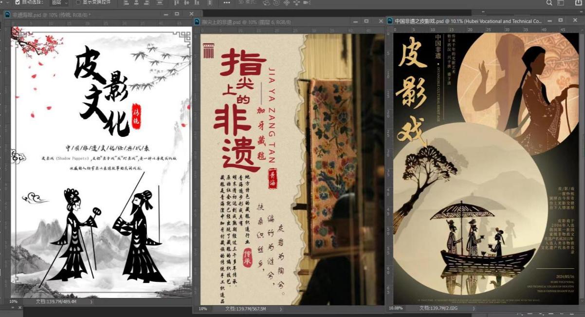Viewport: 585px width, 317px height.
Task: Click the search magnifier icon
Action: click(549, 3)
